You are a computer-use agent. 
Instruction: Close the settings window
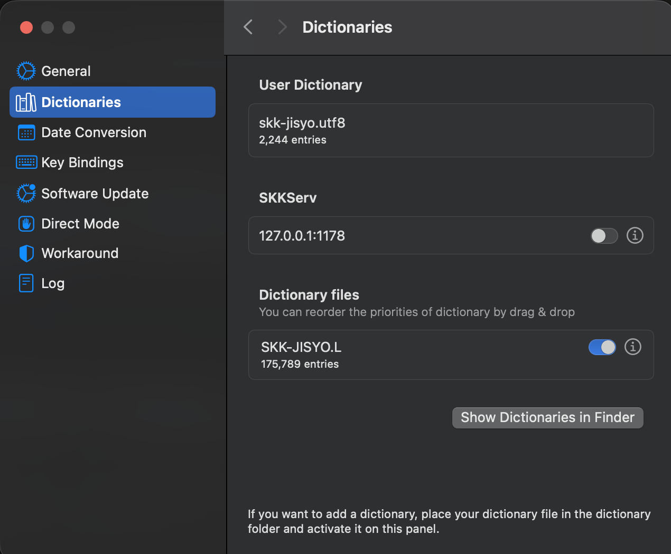26,27
